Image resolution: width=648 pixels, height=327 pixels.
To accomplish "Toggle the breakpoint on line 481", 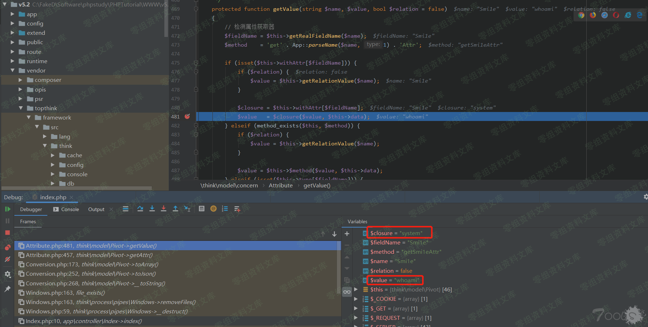I will pyautogui.click(x=187, y=117).
